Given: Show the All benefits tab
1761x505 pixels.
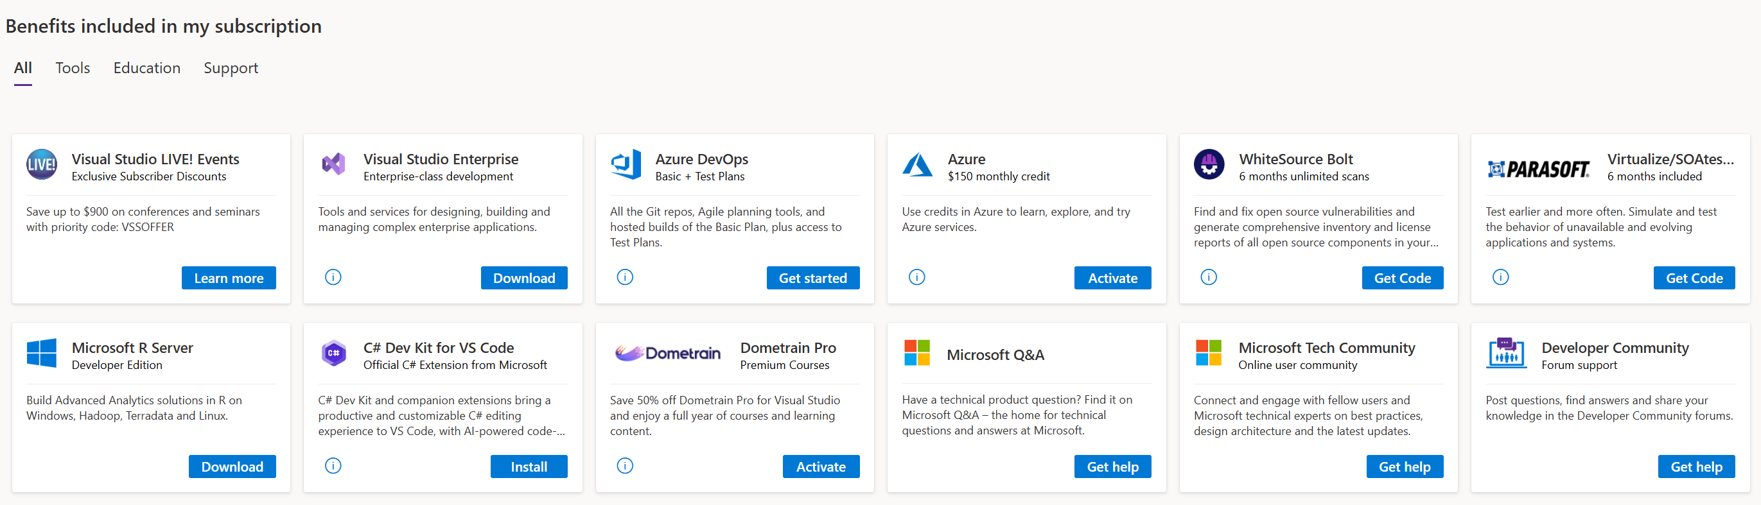Looking at the screenshot, I should click(22, 68).
